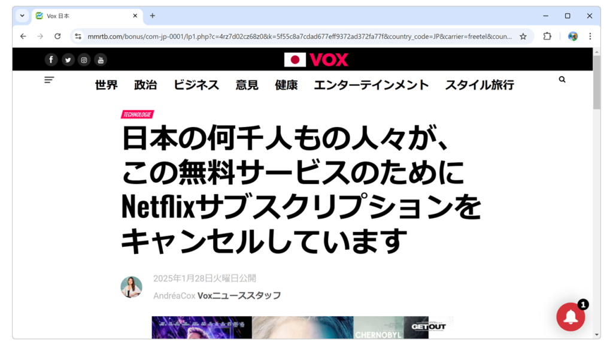Open the Instagram social icon
Screen dimensions: 613x345
(x=84, y=59)
